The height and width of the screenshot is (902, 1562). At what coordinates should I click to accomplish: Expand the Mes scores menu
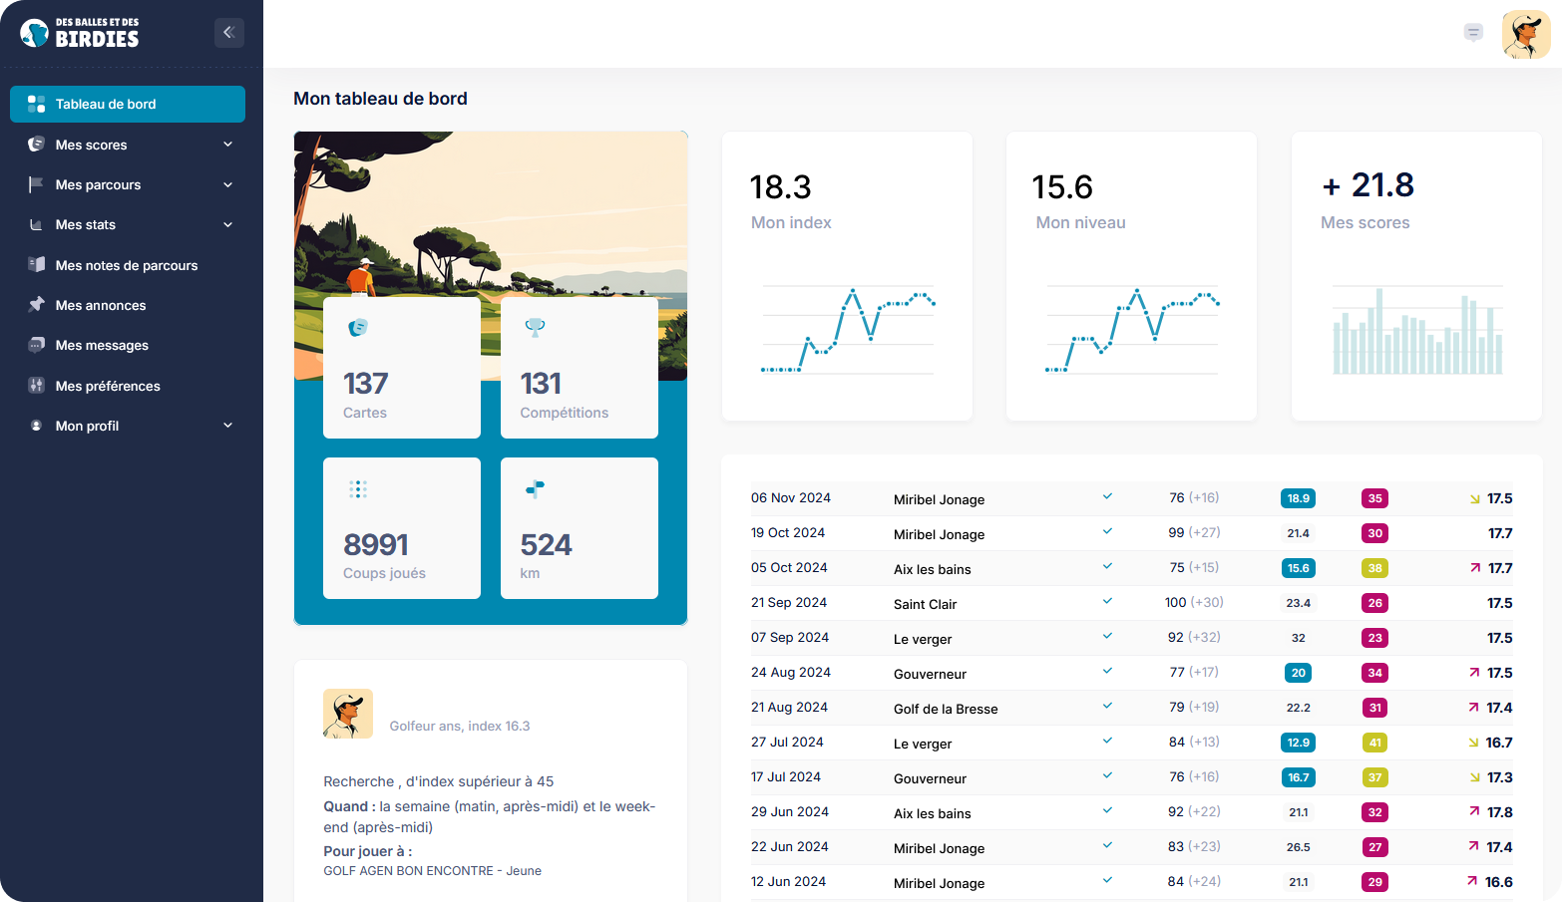(x=229, y=145)
